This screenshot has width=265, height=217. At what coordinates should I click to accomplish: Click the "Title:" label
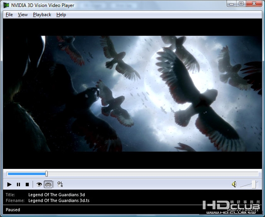pyautogui.click(x=10, y=195)
